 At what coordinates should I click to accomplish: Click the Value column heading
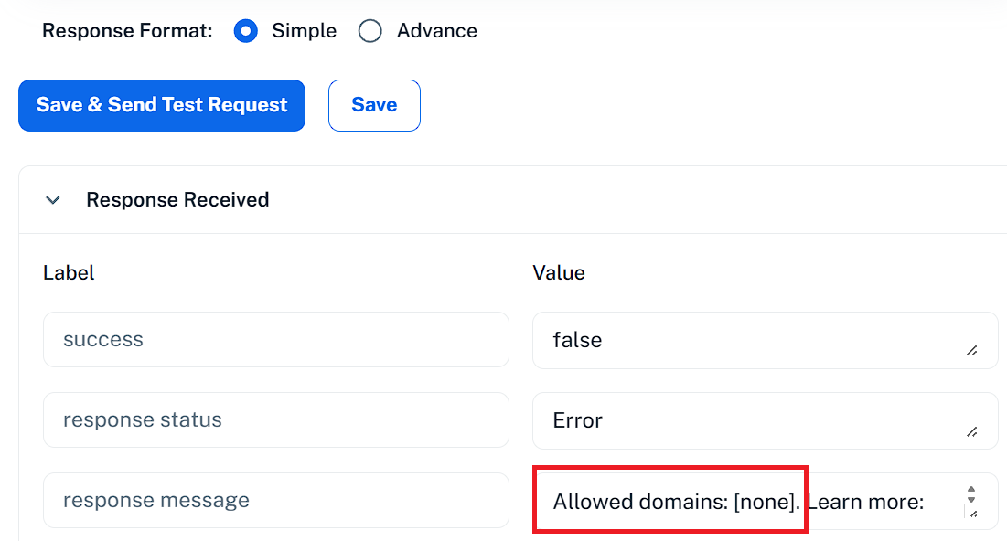click(x=559, y=272)
